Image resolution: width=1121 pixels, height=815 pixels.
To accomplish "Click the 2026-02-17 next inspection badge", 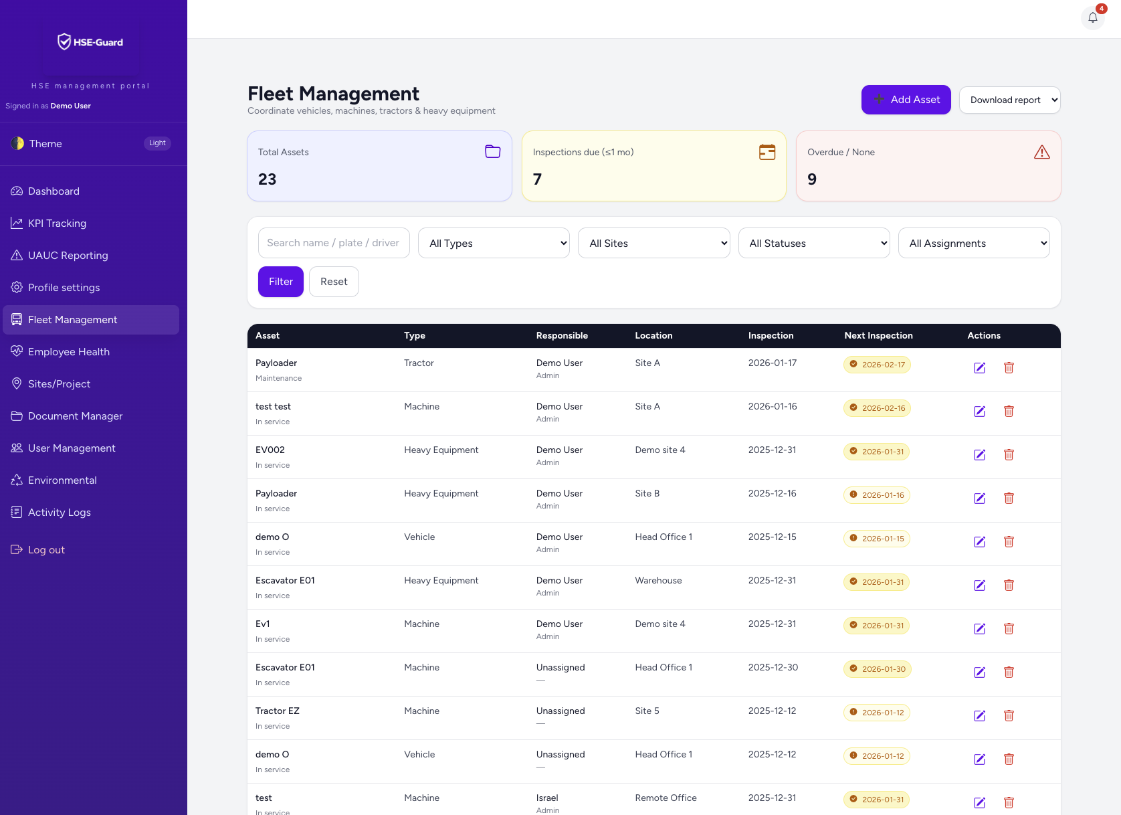I will tap(877, 365).
